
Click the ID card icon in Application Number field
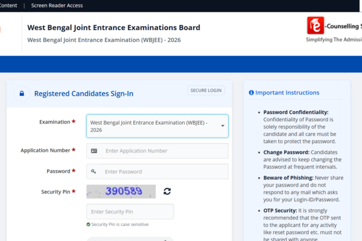pos(94,151)
